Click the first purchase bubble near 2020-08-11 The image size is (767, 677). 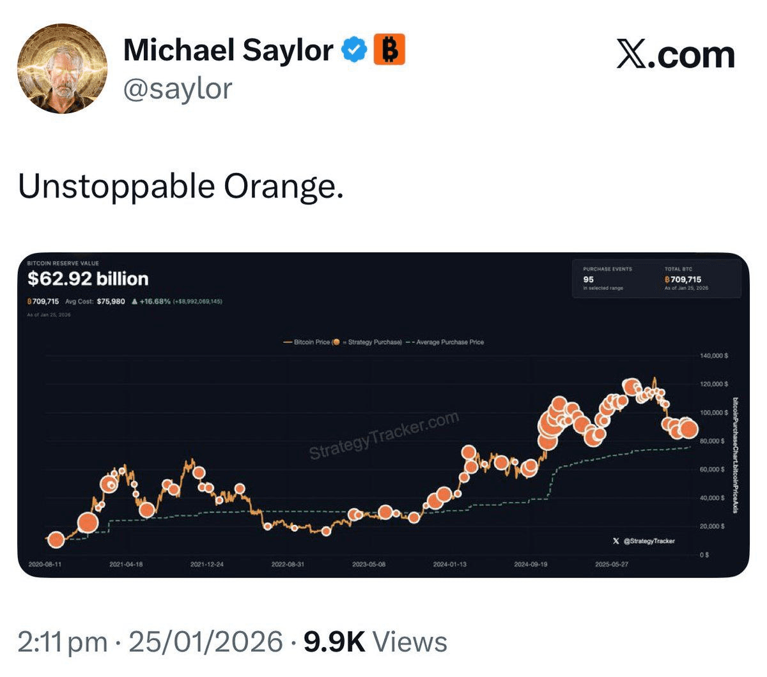[x=56, y=540]
